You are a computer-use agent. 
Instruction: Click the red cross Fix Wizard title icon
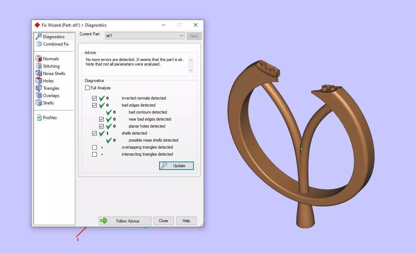point(37,25)
